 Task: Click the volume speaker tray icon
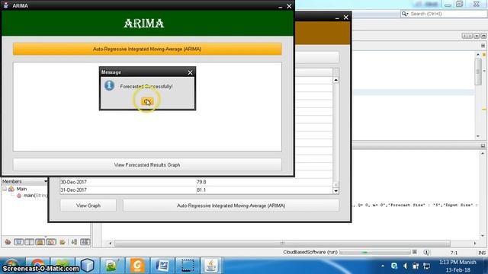pyautogui.click(x=405, y=266)
